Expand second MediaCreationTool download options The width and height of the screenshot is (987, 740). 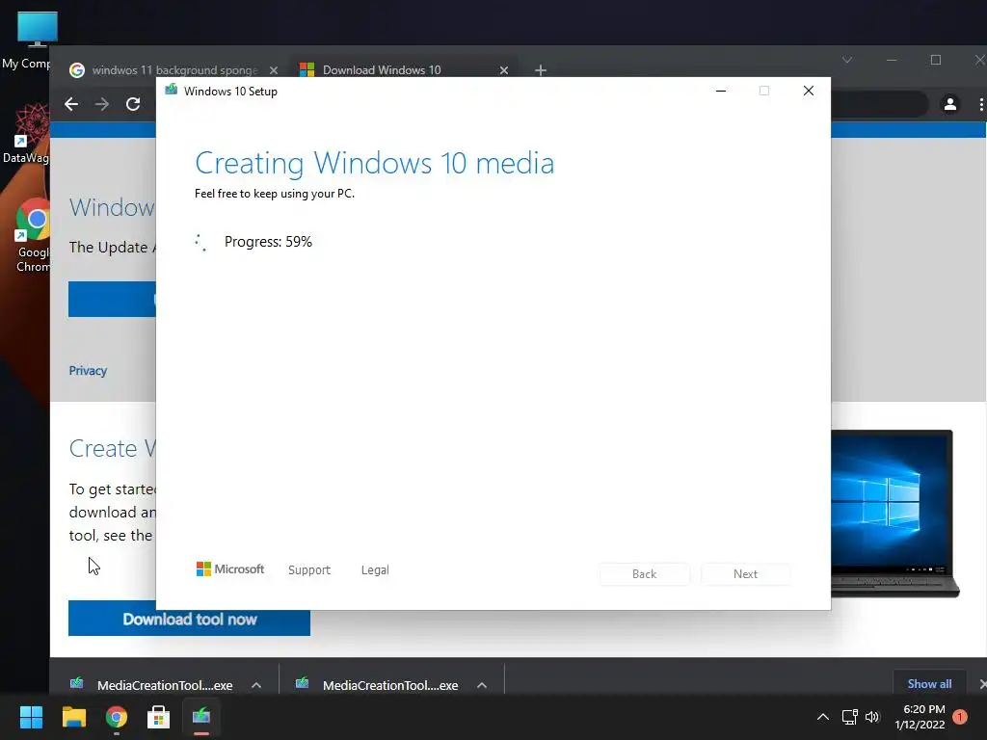[482, 685]
